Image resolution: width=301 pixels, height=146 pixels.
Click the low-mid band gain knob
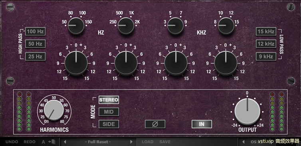tap(126, 63)
